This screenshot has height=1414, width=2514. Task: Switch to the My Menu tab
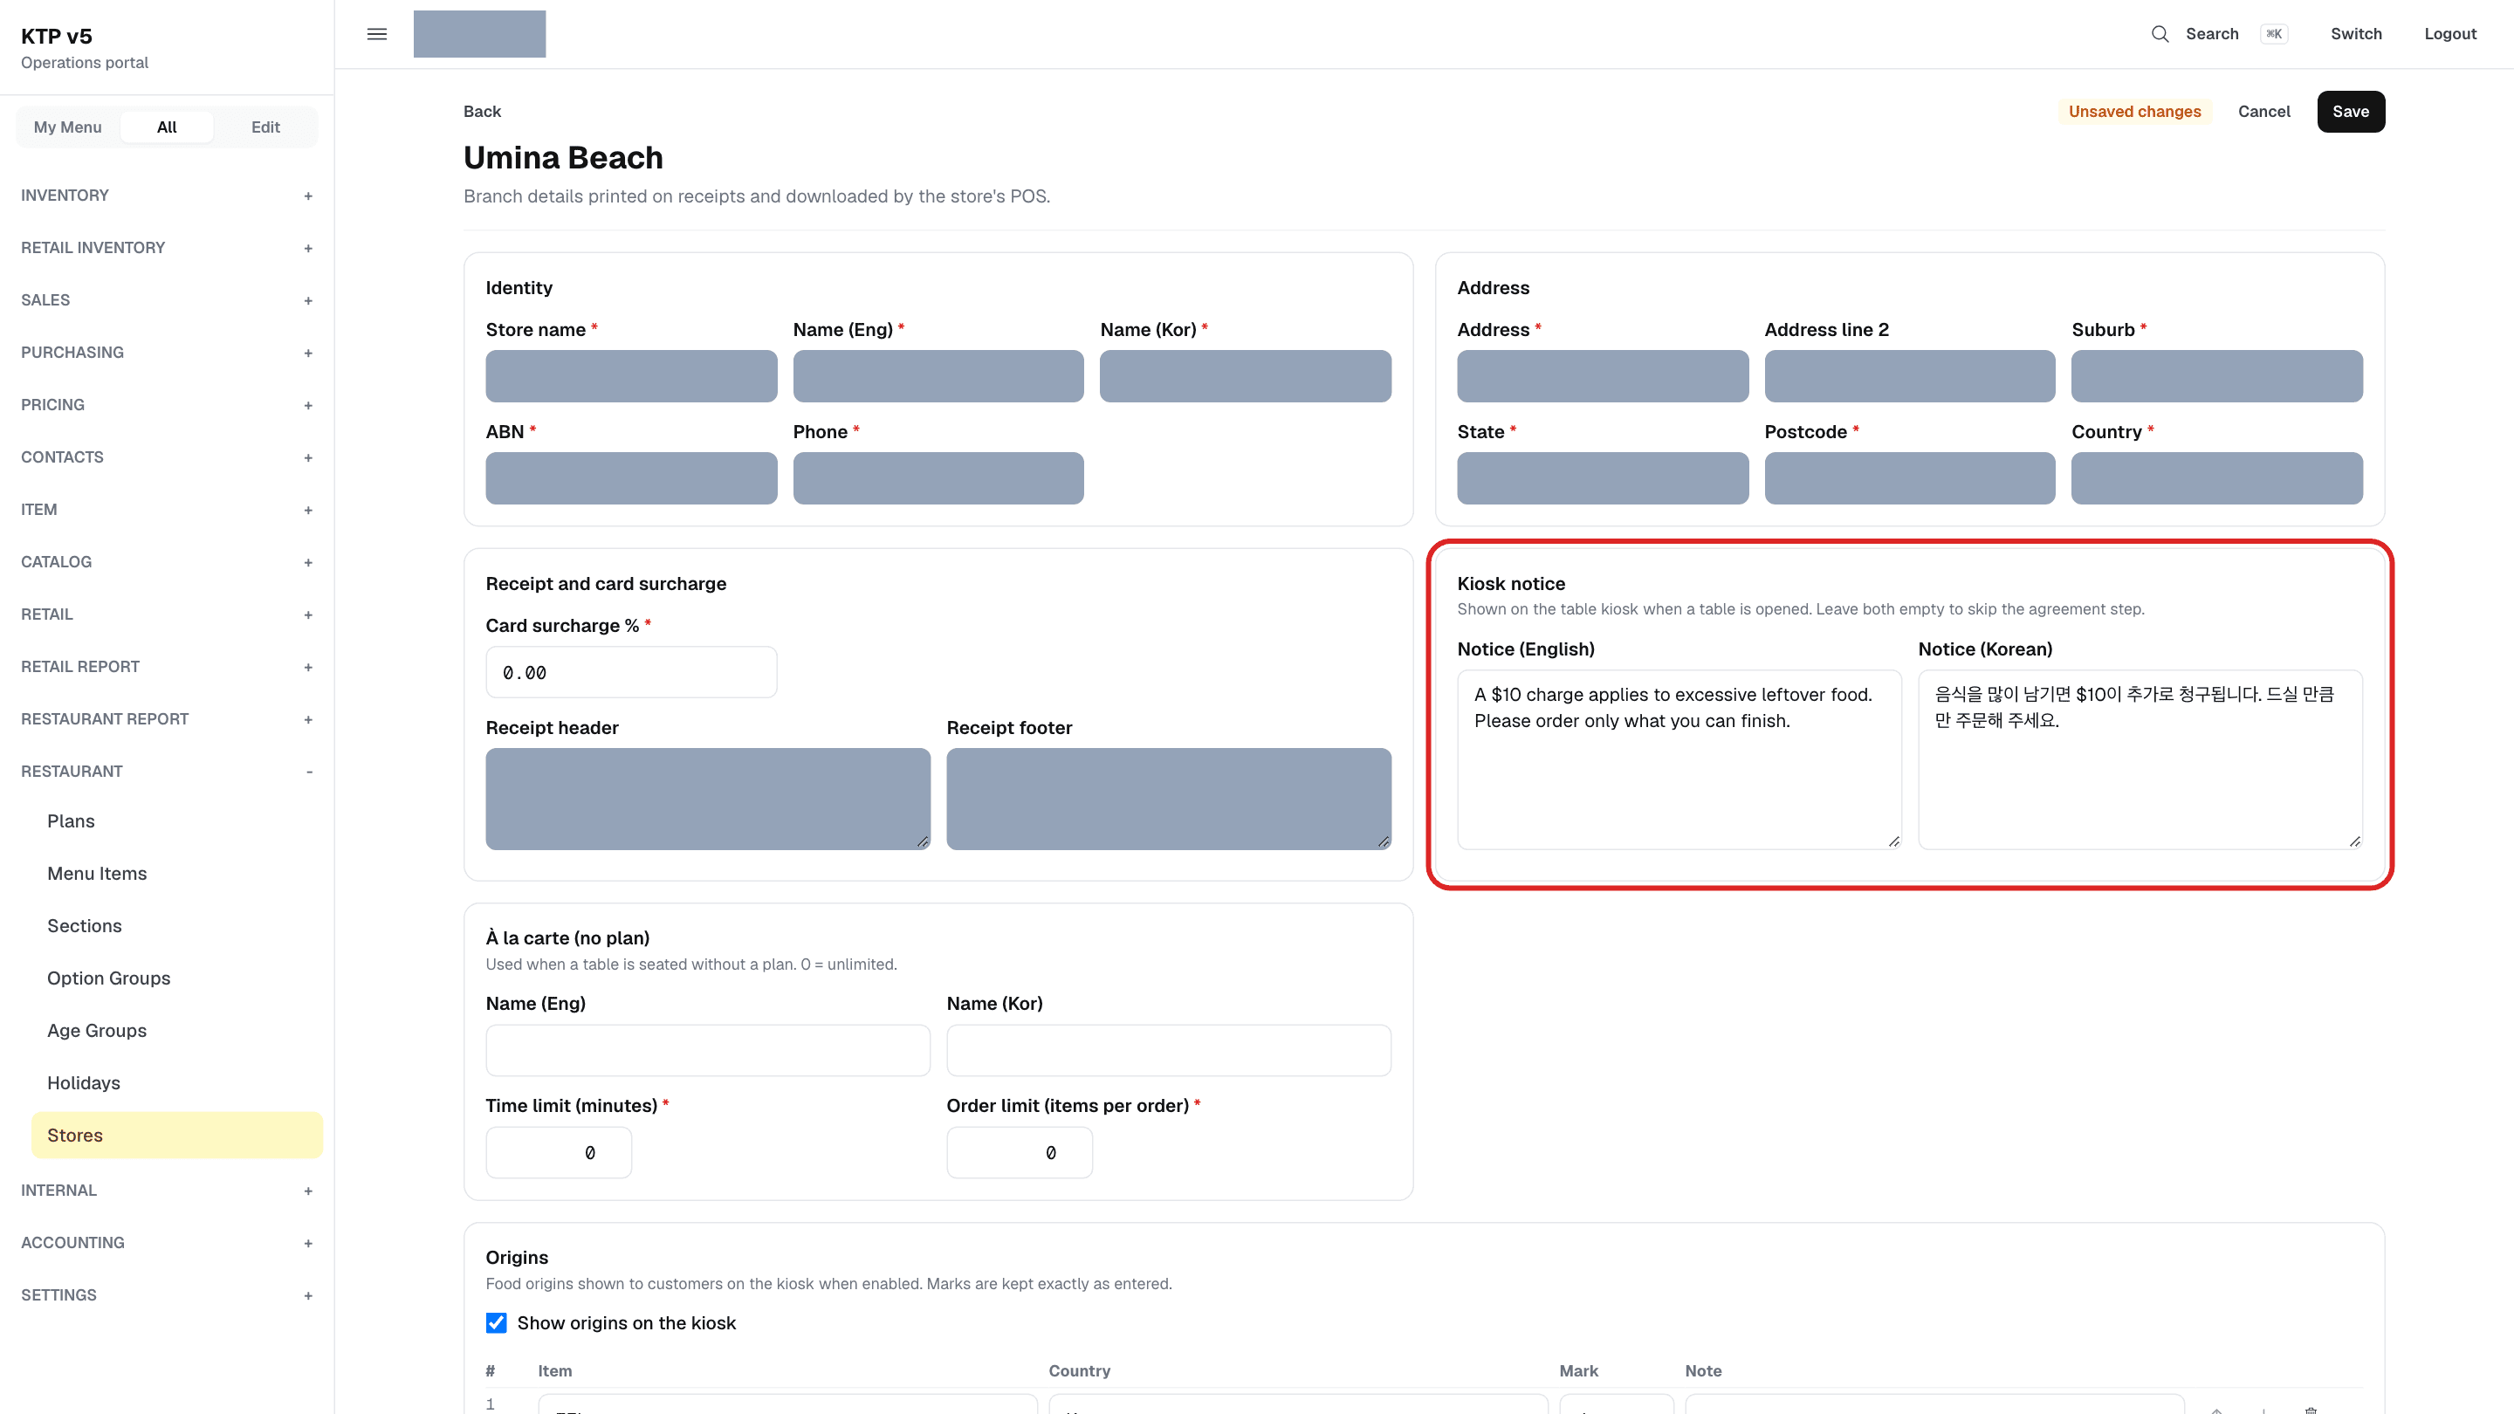point(67,127)
